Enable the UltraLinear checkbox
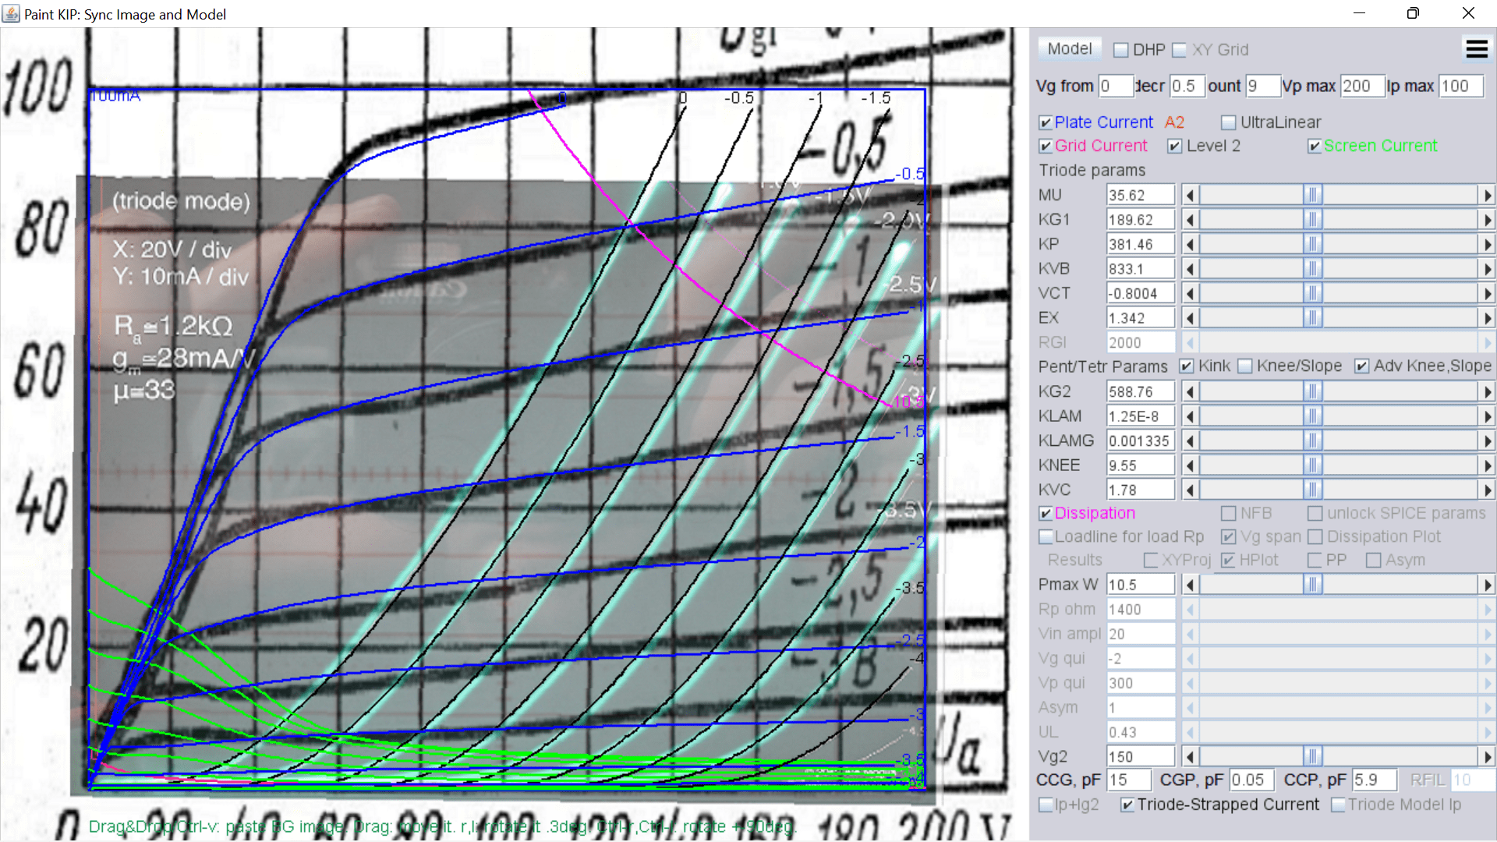Screen dimensions: 1497x842 click(x=1228, y=122)
